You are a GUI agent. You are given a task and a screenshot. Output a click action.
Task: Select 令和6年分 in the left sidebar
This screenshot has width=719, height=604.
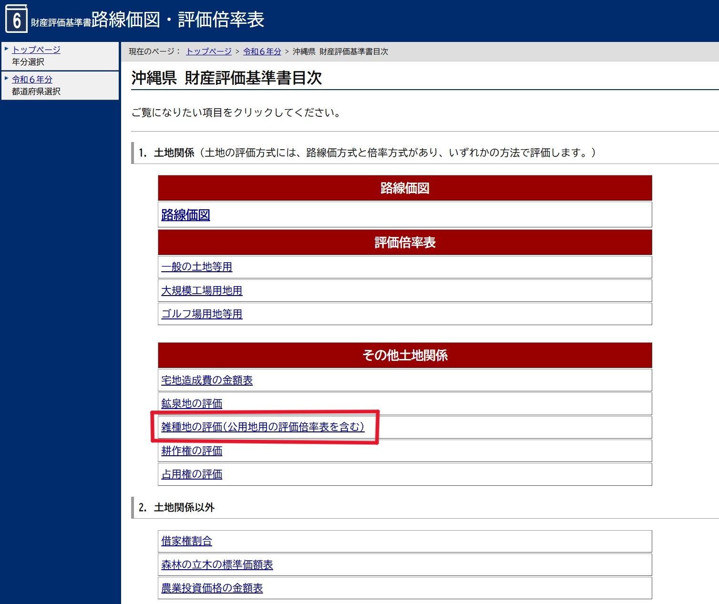point(32,80)
